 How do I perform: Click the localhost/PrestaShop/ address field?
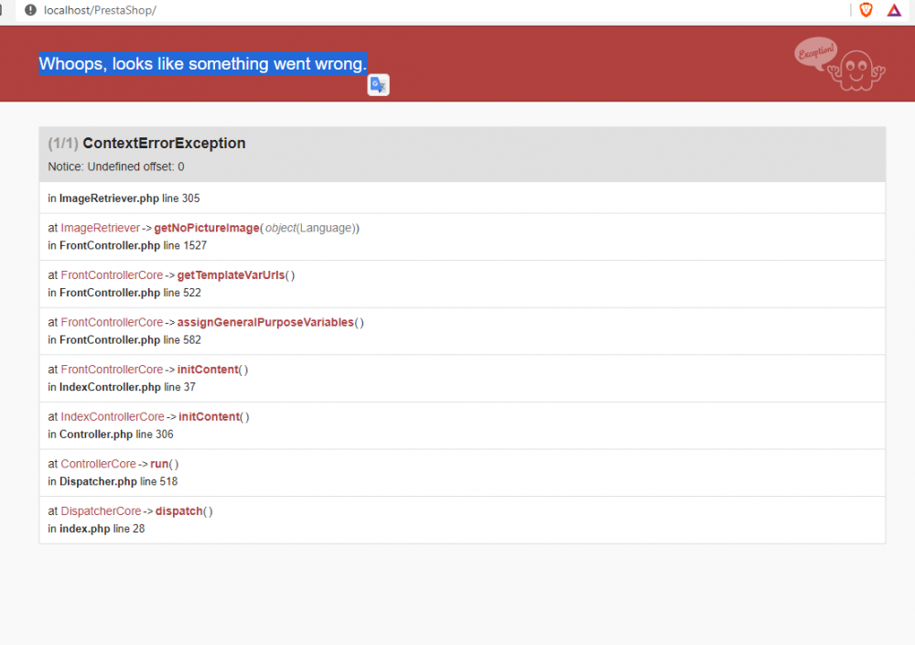[100, 10]
